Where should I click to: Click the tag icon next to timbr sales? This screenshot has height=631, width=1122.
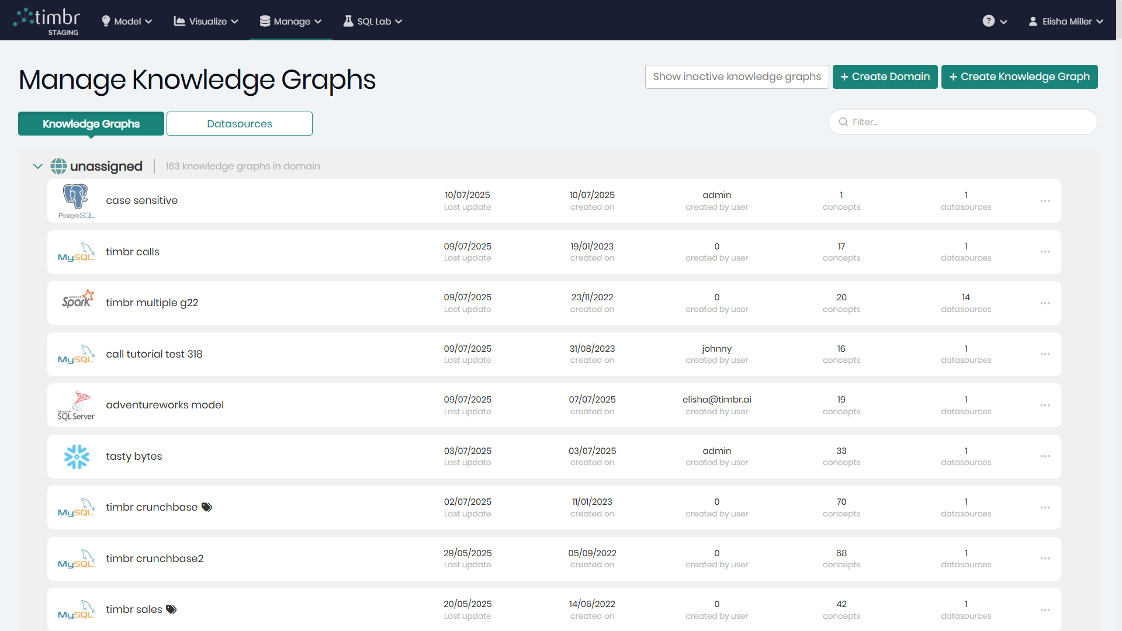[x=171, y=609]
